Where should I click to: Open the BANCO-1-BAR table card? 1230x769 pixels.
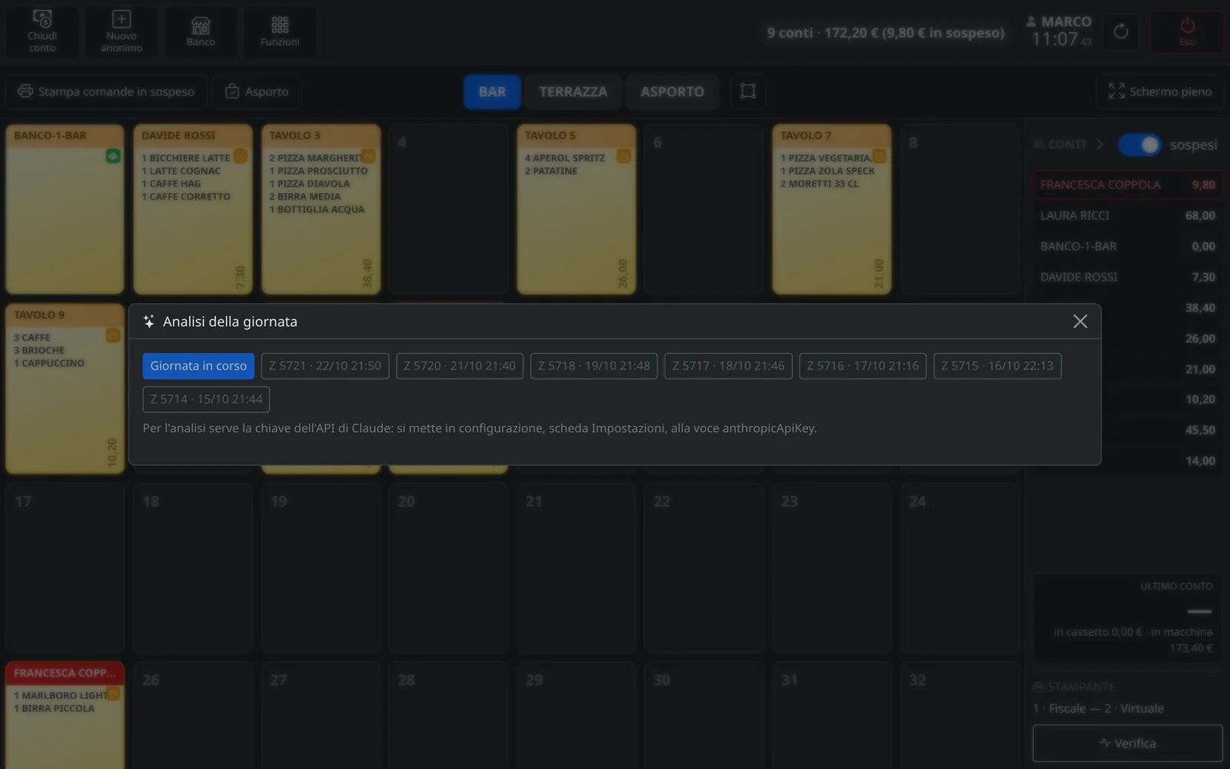click(x=65, y=209)
